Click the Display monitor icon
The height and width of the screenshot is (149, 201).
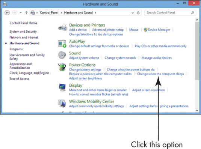62,87
